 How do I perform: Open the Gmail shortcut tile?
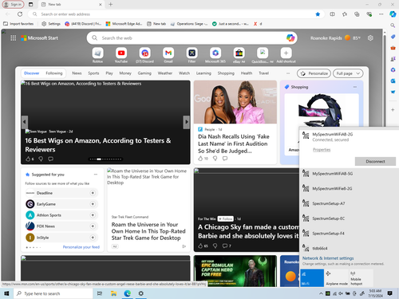[x=168, y=53]
